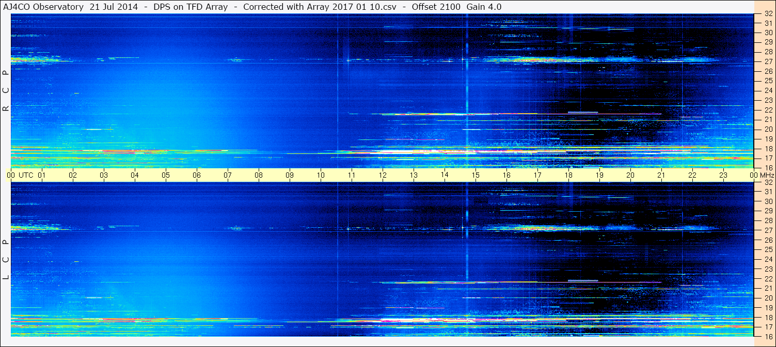Select 18 MHz label on upper RCP scale

[x=768, y=149]
